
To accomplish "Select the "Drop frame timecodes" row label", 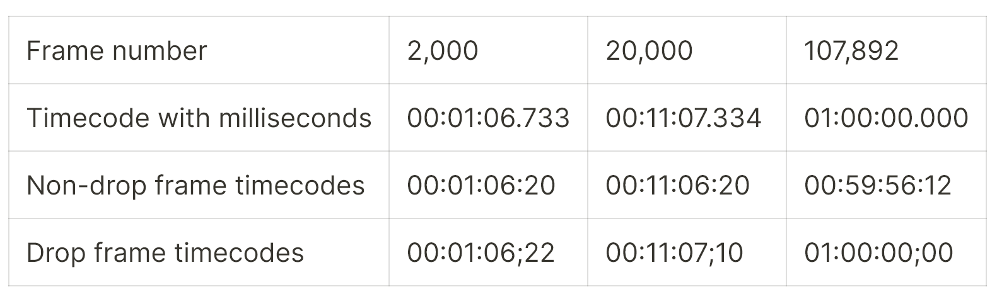I will click(x=165, y=252).
